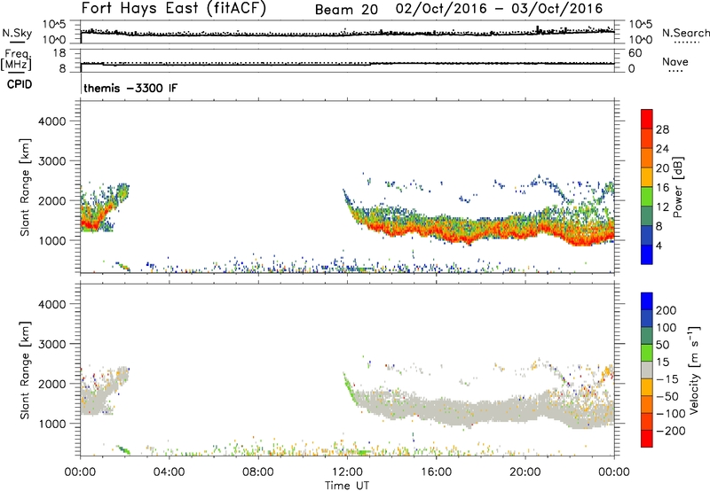This screenshot has width=710, height=491.
Task: Click the 'Fort Hays East (fitACF)' title
Action: pyautogui.click(x=174, y=8)
